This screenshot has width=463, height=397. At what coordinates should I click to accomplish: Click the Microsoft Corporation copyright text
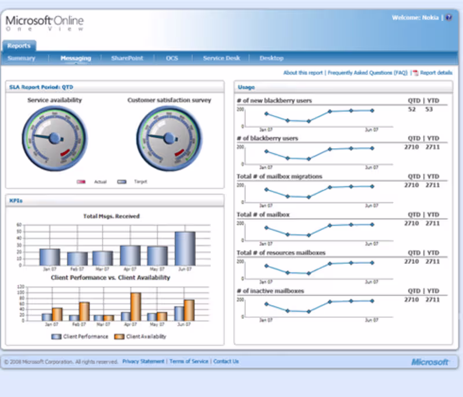click(x=61, y=362)
